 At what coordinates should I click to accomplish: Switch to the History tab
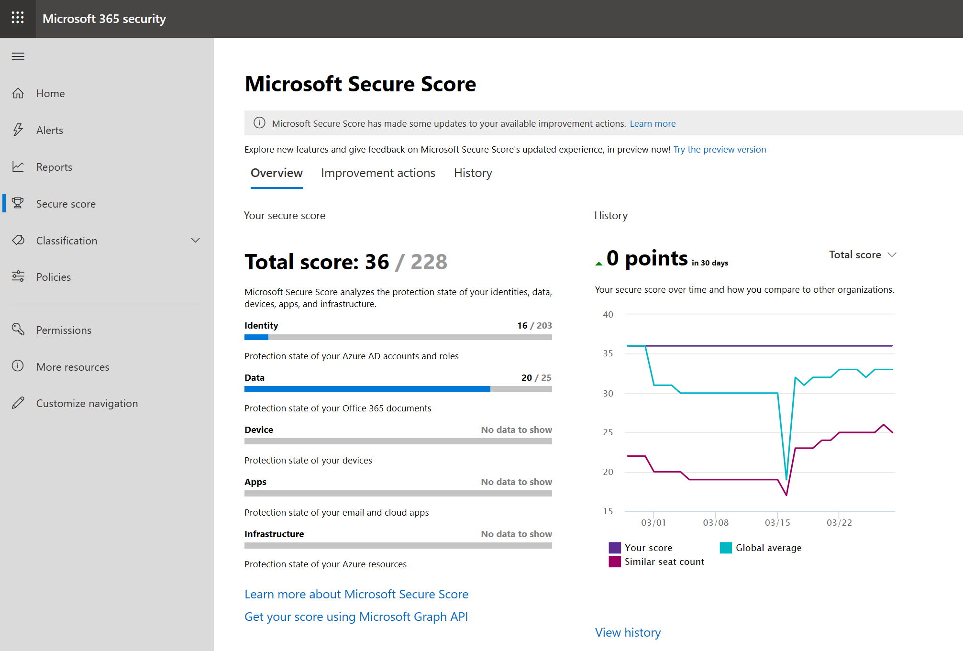click(473, 173)
